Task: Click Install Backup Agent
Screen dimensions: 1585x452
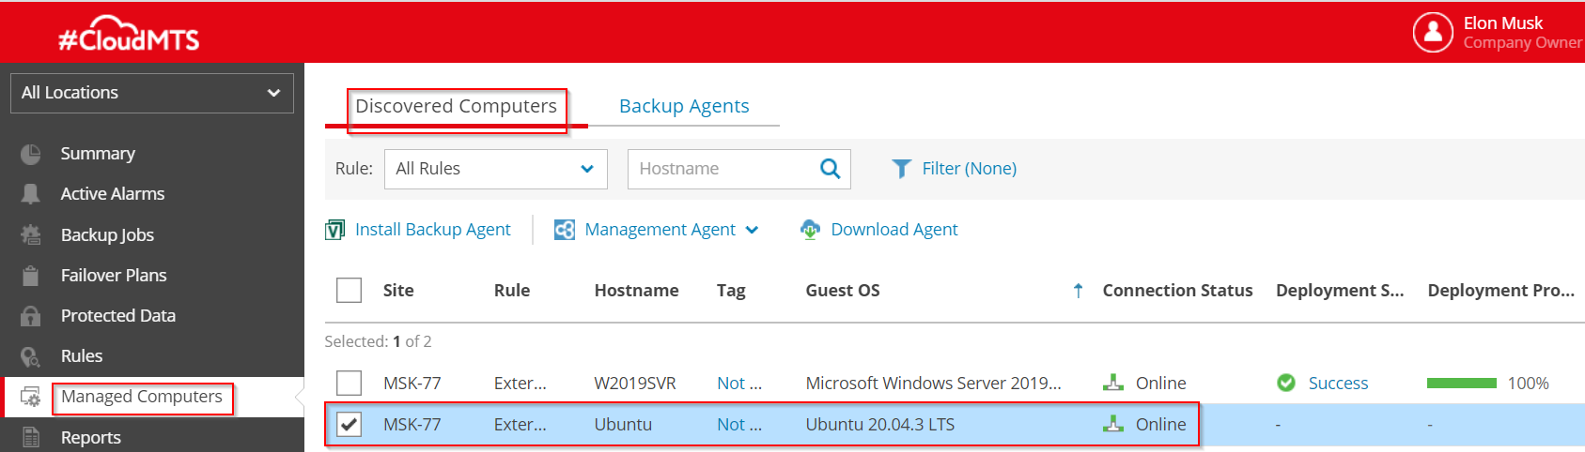Action: coord(432,230)
